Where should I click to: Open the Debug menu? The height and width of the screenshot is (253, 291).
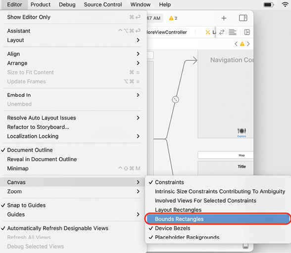coord(67,4)
